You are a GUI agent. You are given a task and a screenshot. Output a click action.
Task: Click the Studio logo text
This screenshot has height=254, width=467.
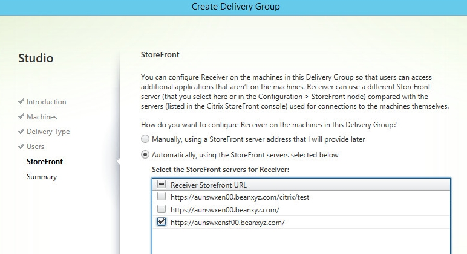coord(36,58)
